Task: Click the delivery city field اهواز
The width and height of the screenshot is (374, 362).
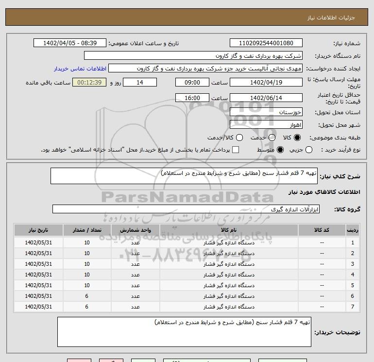Action: tap(266, 124)
